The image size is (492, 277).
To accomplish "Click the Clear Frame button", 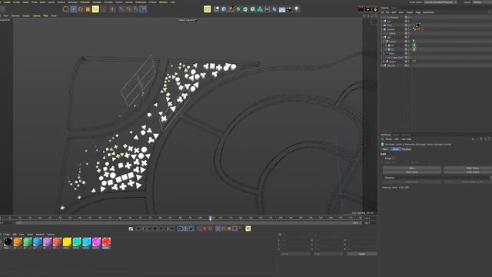I will click(468, 172).
